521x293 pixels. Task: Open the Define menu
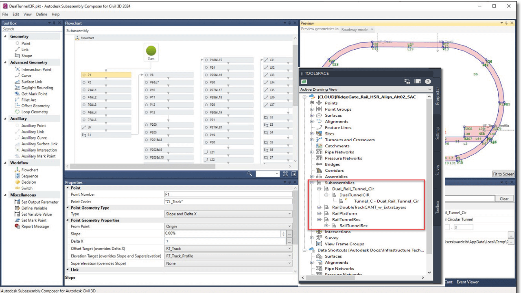click(x=42, y=14)
